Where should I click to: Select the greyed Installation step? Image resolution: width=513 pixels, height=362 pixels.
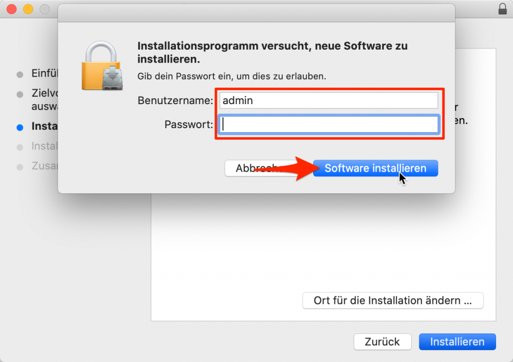(x=45, y=146)
